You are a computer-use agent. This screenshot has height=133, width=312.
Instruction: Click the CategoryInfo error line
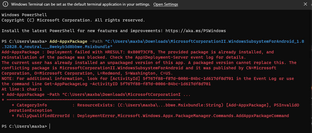click(154, 108)
